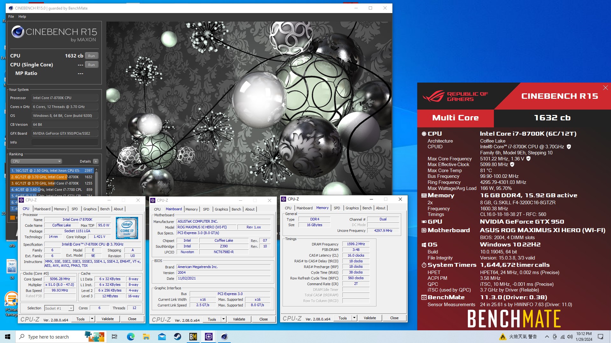Open the Socket #1 selection dropdown
Image resolution: width=611 pixels, height=343 pixels.
(59, 308)
